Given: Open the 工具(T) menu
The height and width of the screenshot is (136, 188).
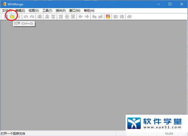Looking at the screenshot, I should pos(47,11).
